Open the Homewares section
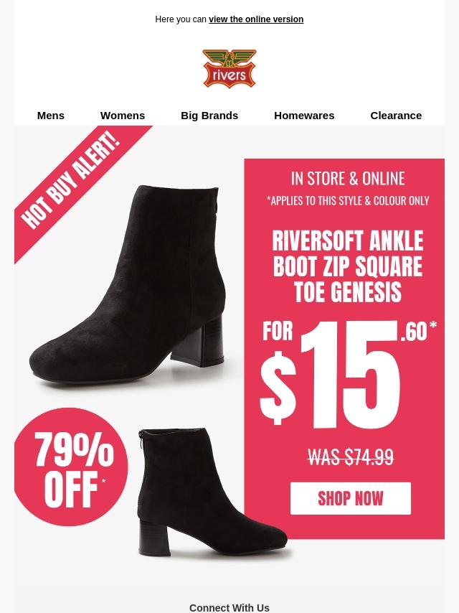The width and height of the screenshot is (459, 613). point(304,116)
